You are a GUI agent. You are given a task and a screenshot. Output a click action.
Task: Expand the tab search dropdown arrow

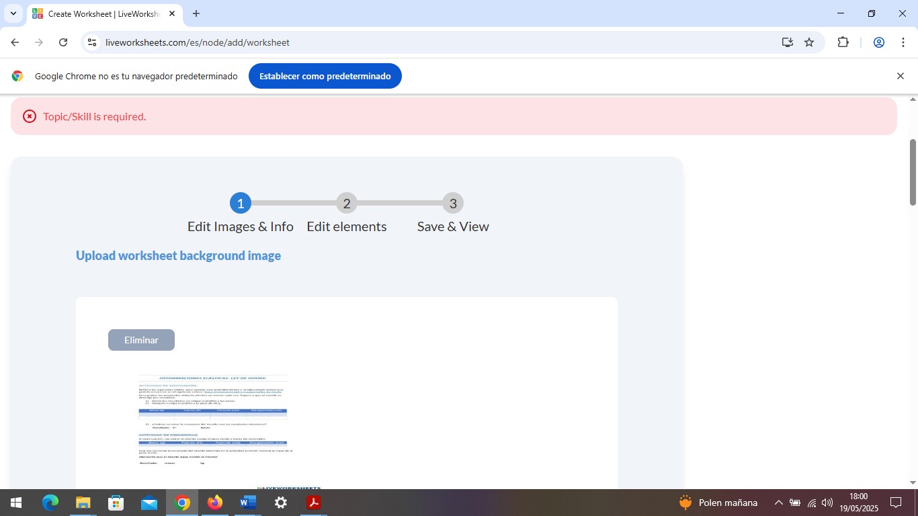tap(13, 13)
